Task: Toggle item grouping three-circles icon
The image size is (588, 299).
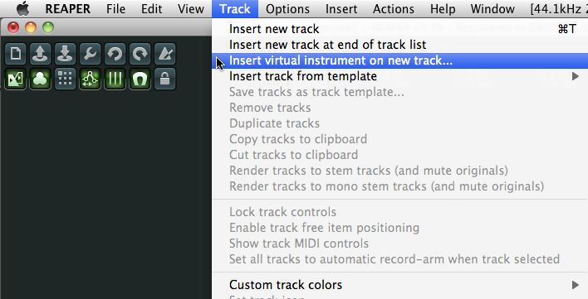Action: tap(40, 79)
